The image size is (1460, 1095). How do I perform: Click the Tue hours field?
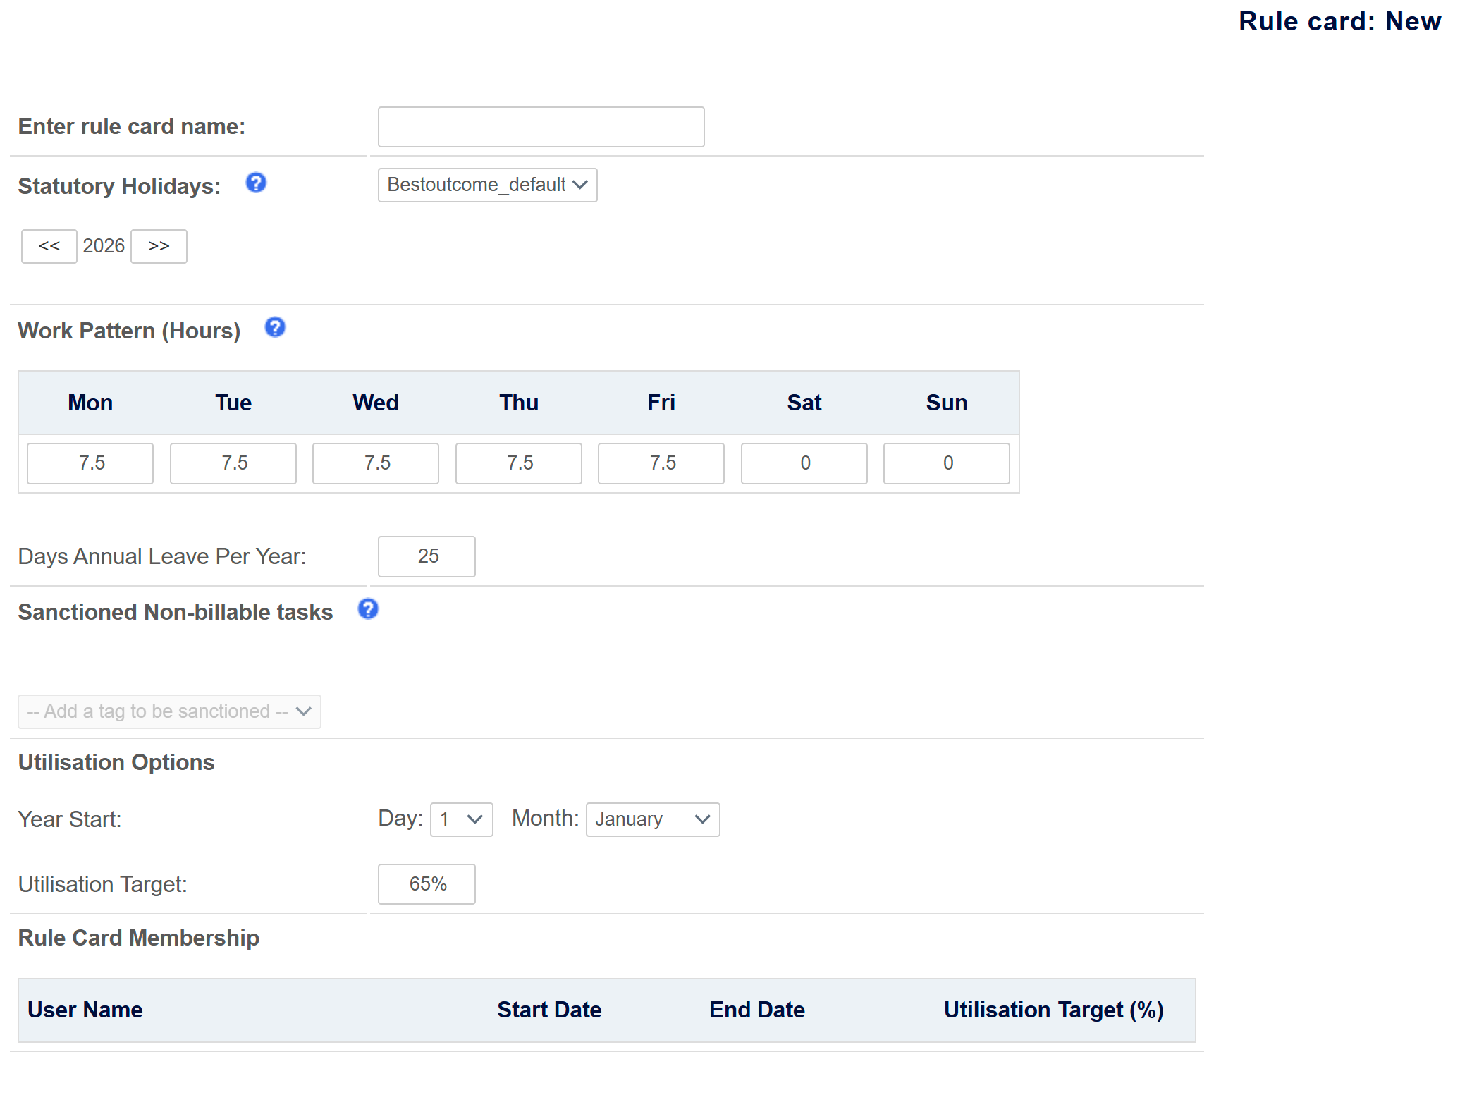233,463
